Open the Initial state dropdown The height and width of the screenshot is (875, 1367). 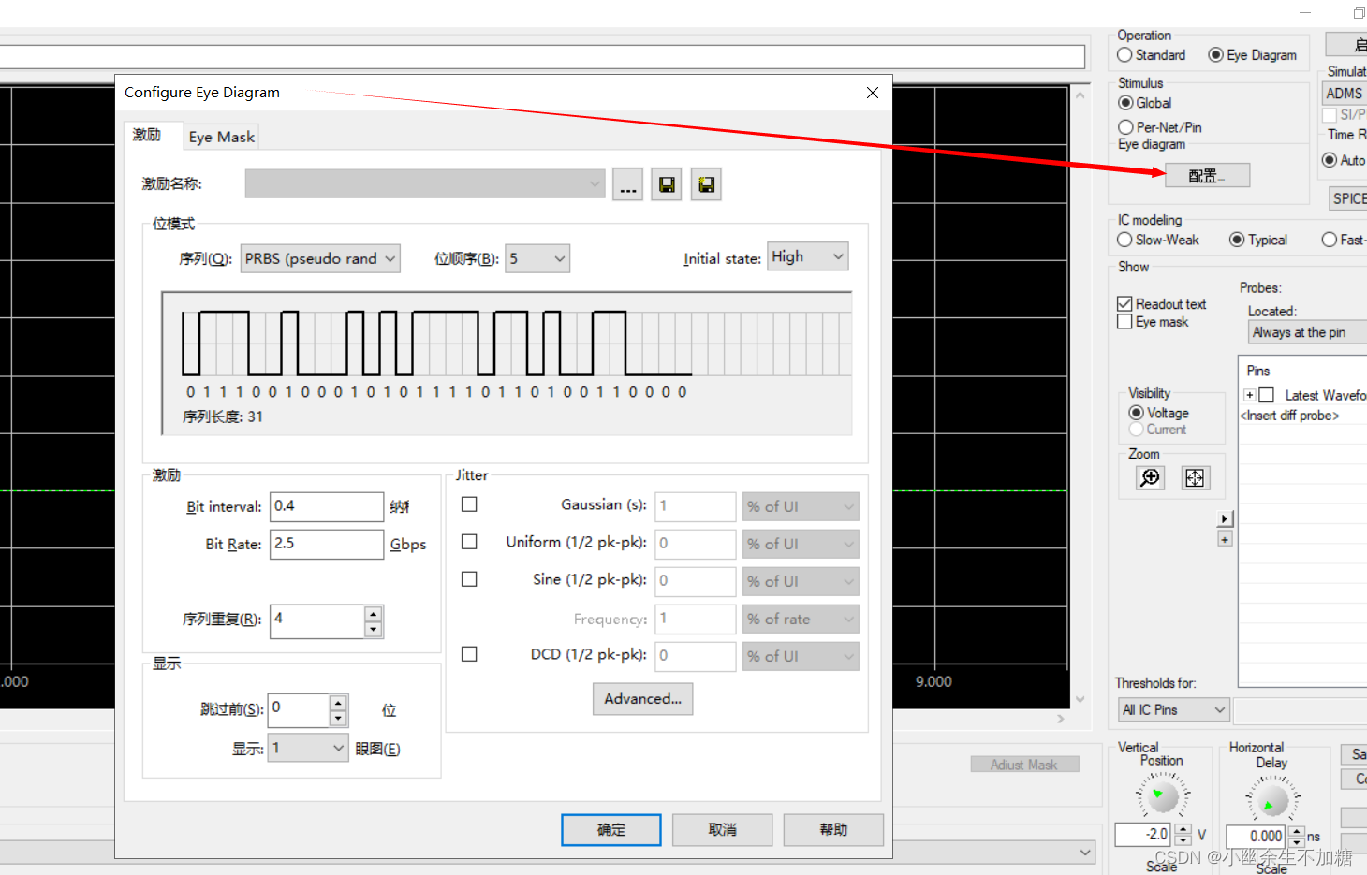(808, 256)
